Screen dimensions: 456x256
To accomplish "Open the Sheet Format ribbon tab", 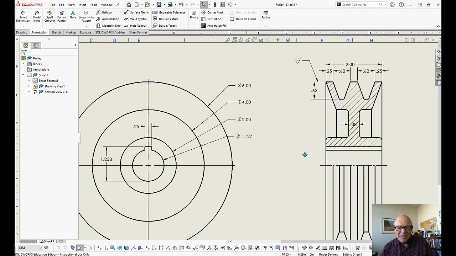I will [138, 32].
